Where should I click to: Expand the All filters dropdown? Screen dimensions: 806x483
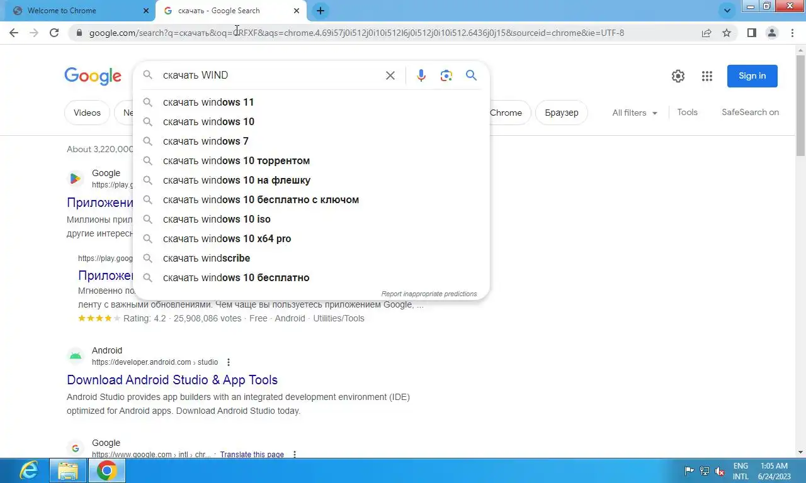635,113
